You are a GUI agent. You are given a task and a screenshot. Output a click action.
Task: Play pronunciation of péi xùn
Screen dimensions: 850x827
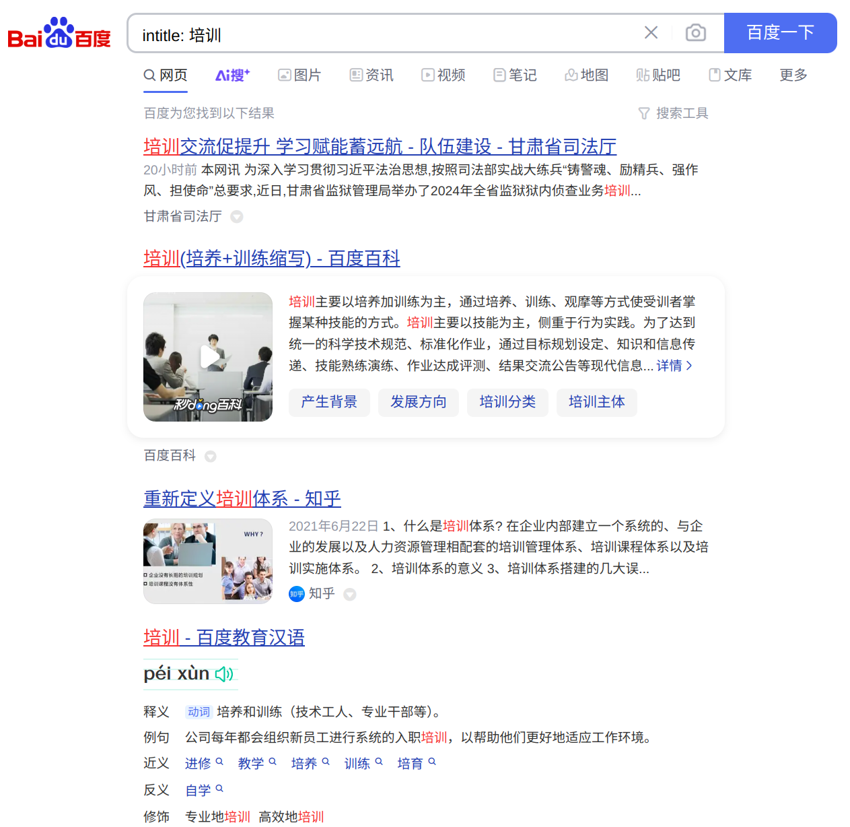[224, 674]
